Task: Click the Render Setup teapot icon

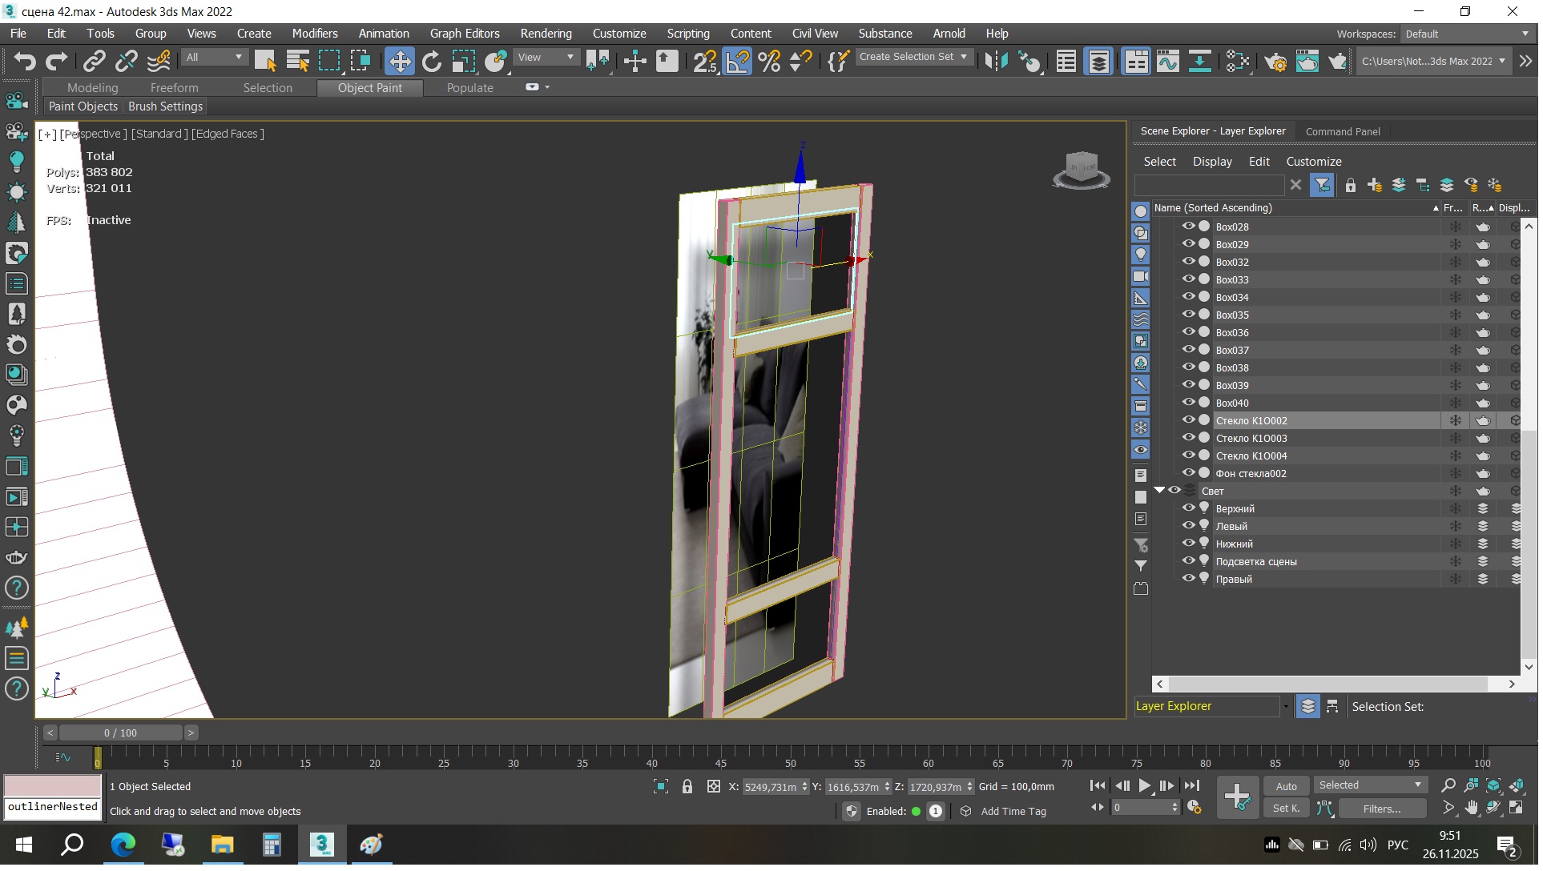Action: coord(1275,62)
